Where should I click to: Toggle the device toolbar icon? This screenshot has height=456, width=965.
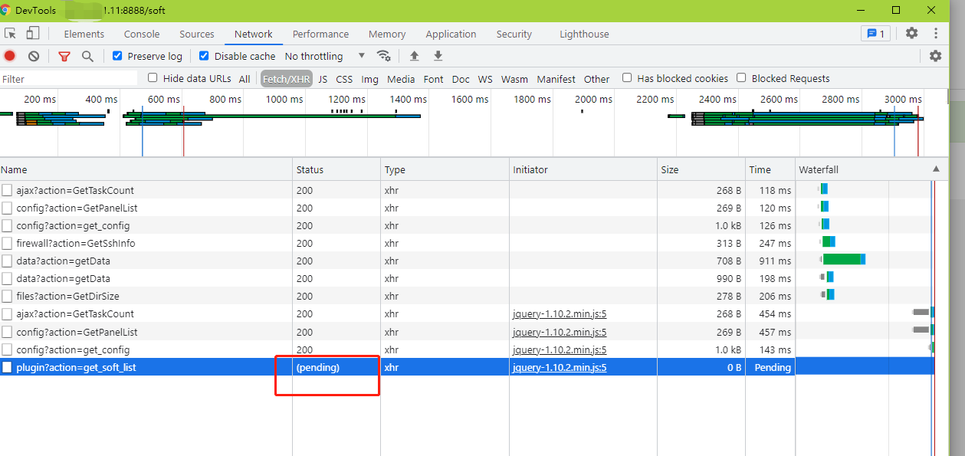tap(32, 33)
